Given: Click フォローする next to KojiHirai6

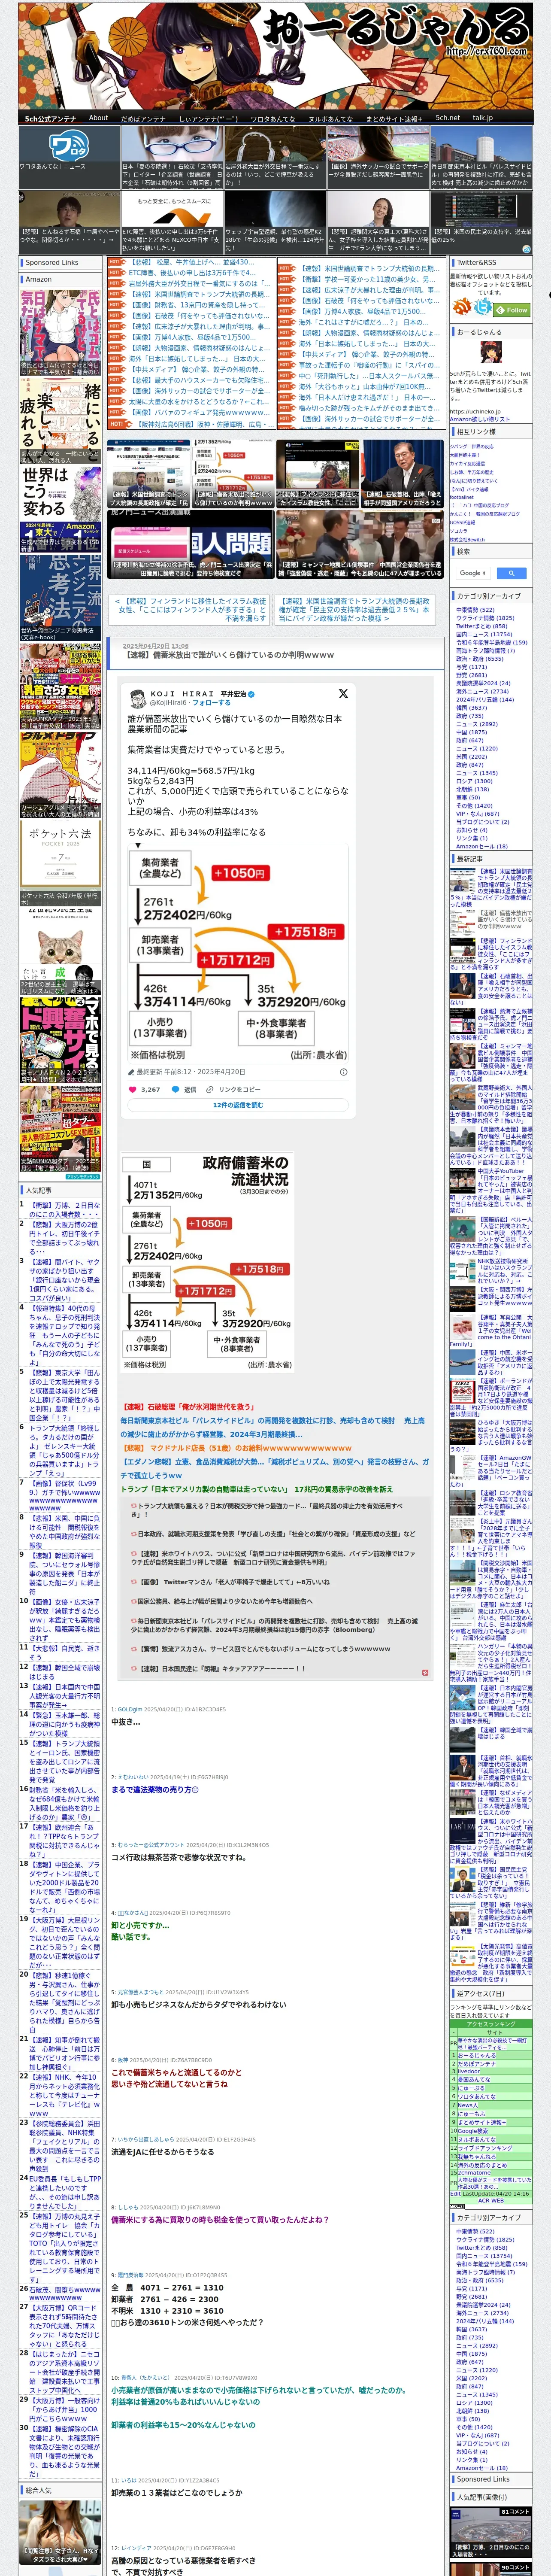Looking at the screenshot, I should tap(211, 702).
